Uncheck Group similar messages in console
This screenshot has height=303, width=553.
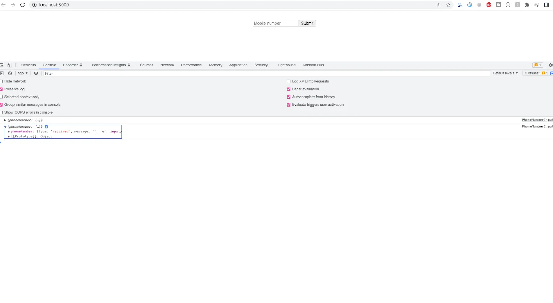pyautogui.click(x=1, y=105)
